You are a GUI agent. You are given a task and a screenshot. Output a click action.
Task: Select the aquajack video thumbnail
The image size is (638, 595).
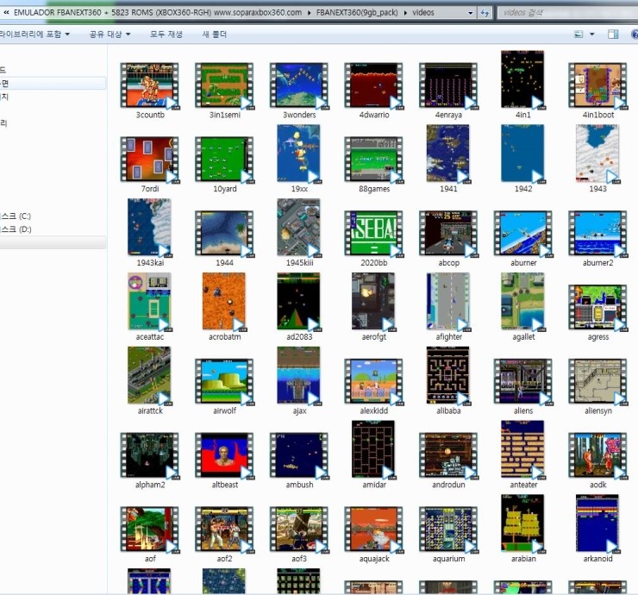pyautogui.click(x=373, y=529)
